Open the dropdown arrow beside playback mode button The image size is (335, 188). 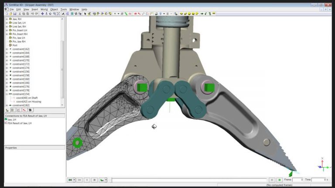pos(74,180)
